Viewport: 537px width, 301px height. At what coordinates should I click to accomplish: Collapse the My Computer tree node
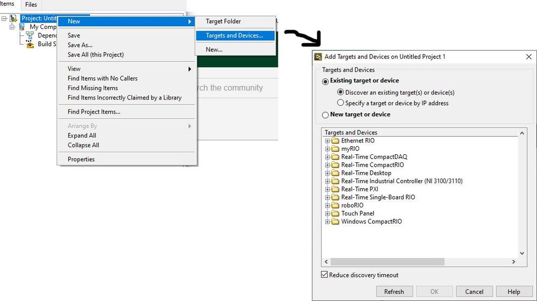click(x=12, y=27)
